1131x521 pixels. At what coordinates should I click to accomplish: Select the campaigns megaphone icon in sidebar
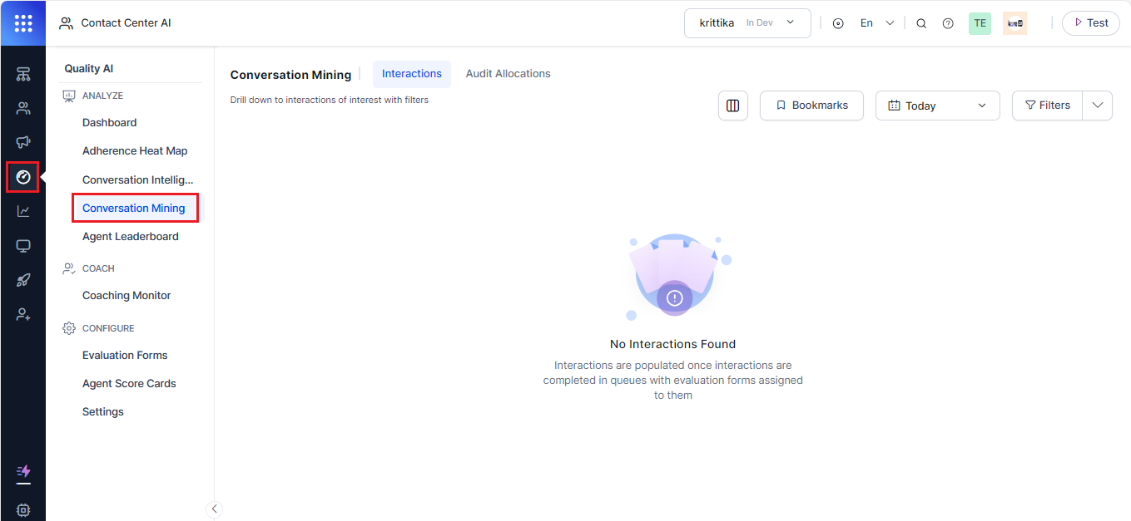coord(22,141)
